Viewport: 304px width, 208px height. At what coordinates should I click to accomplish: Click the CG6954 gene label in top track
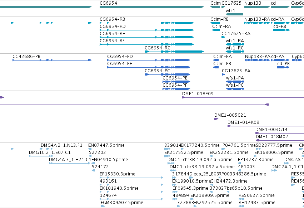click(x=108, y=3)
